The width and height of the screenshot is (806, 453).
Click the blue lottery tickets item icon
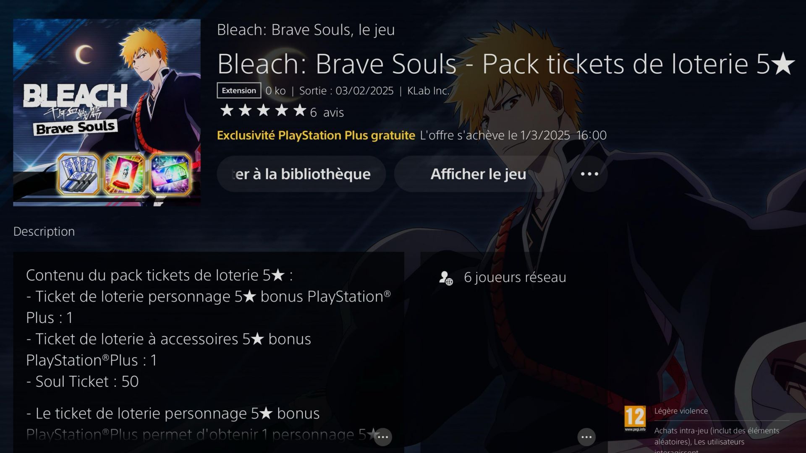coord(79,174)
